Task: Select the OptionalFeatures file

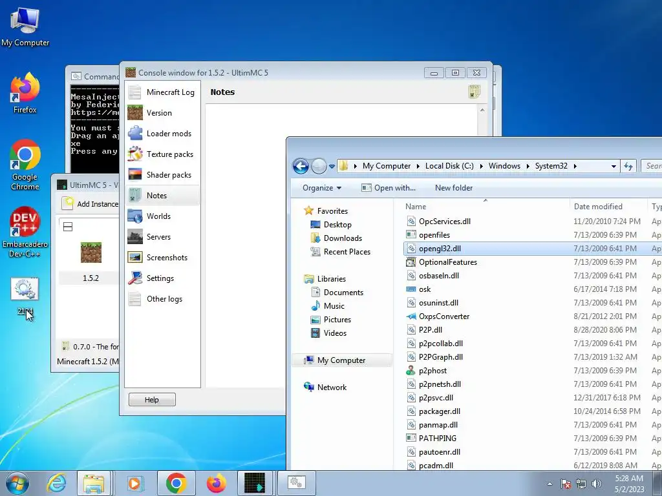Action: (533, 262)
